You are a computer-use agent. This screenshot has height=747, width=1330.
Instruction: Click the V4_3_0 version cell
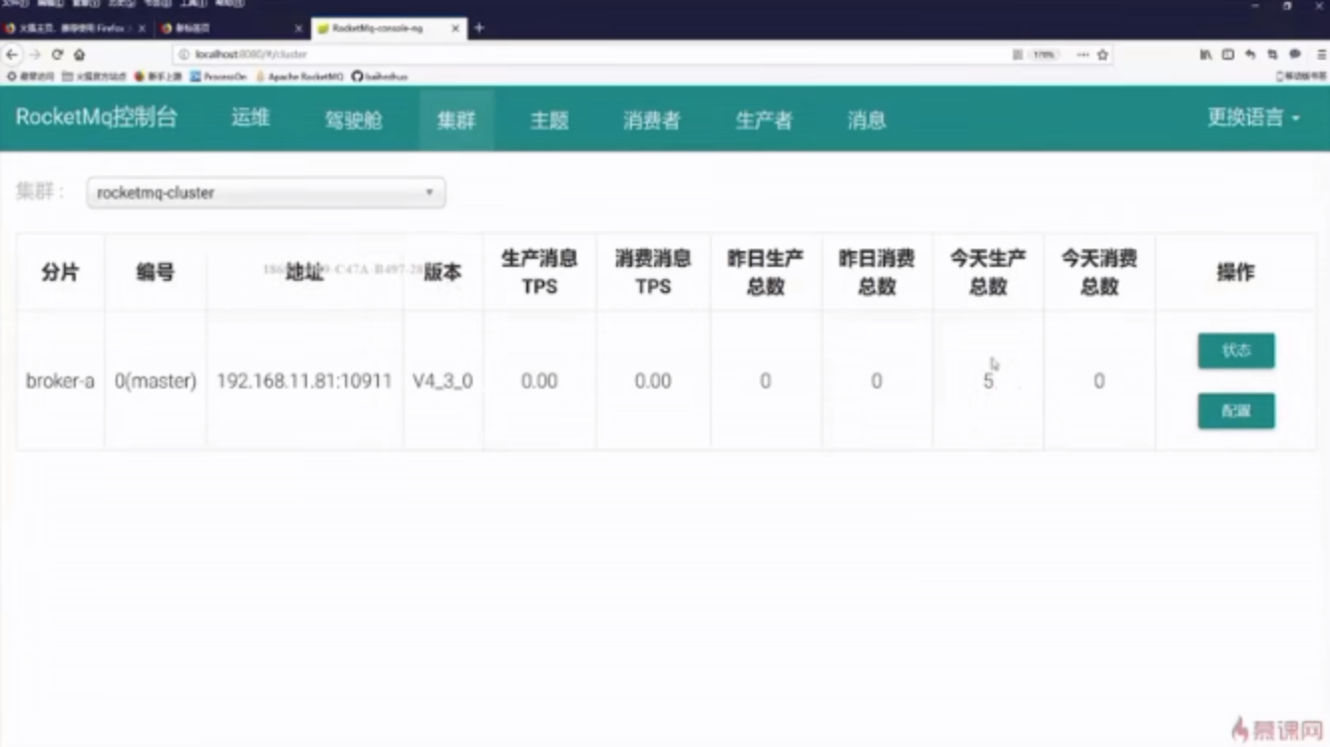443,381
